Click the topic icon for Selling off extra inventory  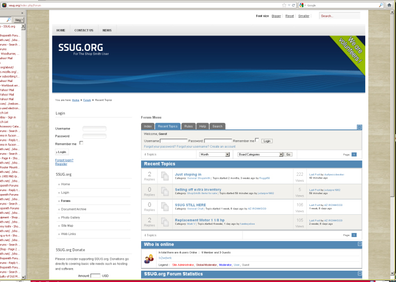165,191
